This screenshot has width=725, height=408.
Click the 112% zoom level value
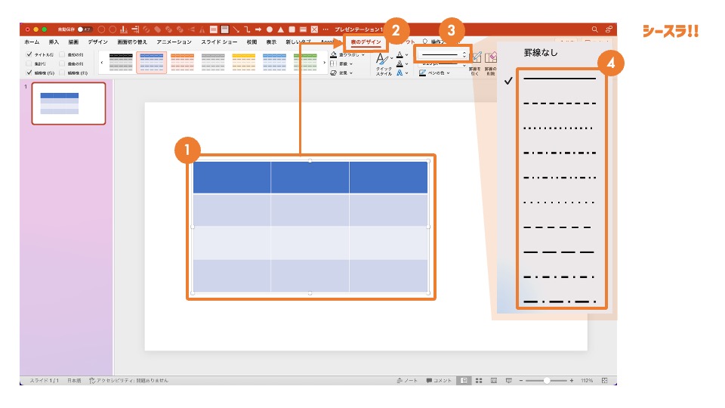click(587, 380)
